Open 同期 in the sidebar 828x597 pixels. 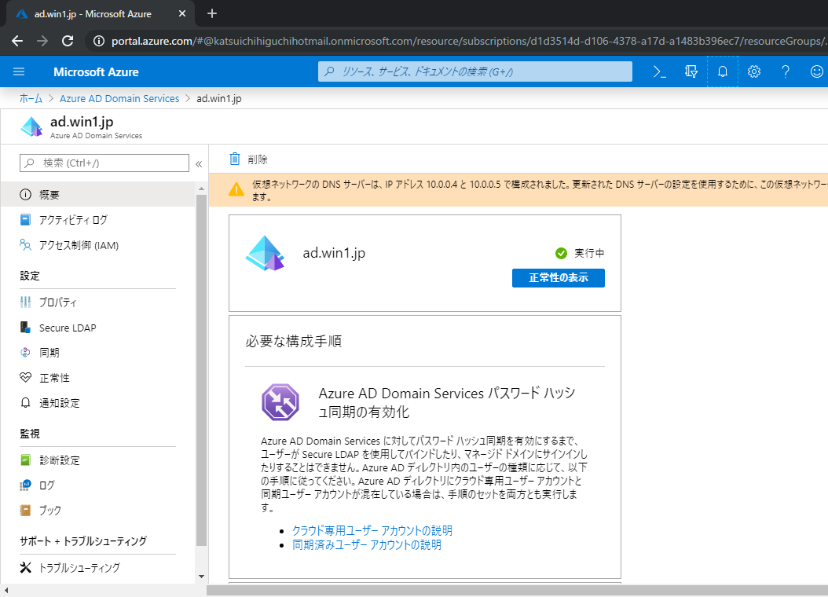point(97,353)
